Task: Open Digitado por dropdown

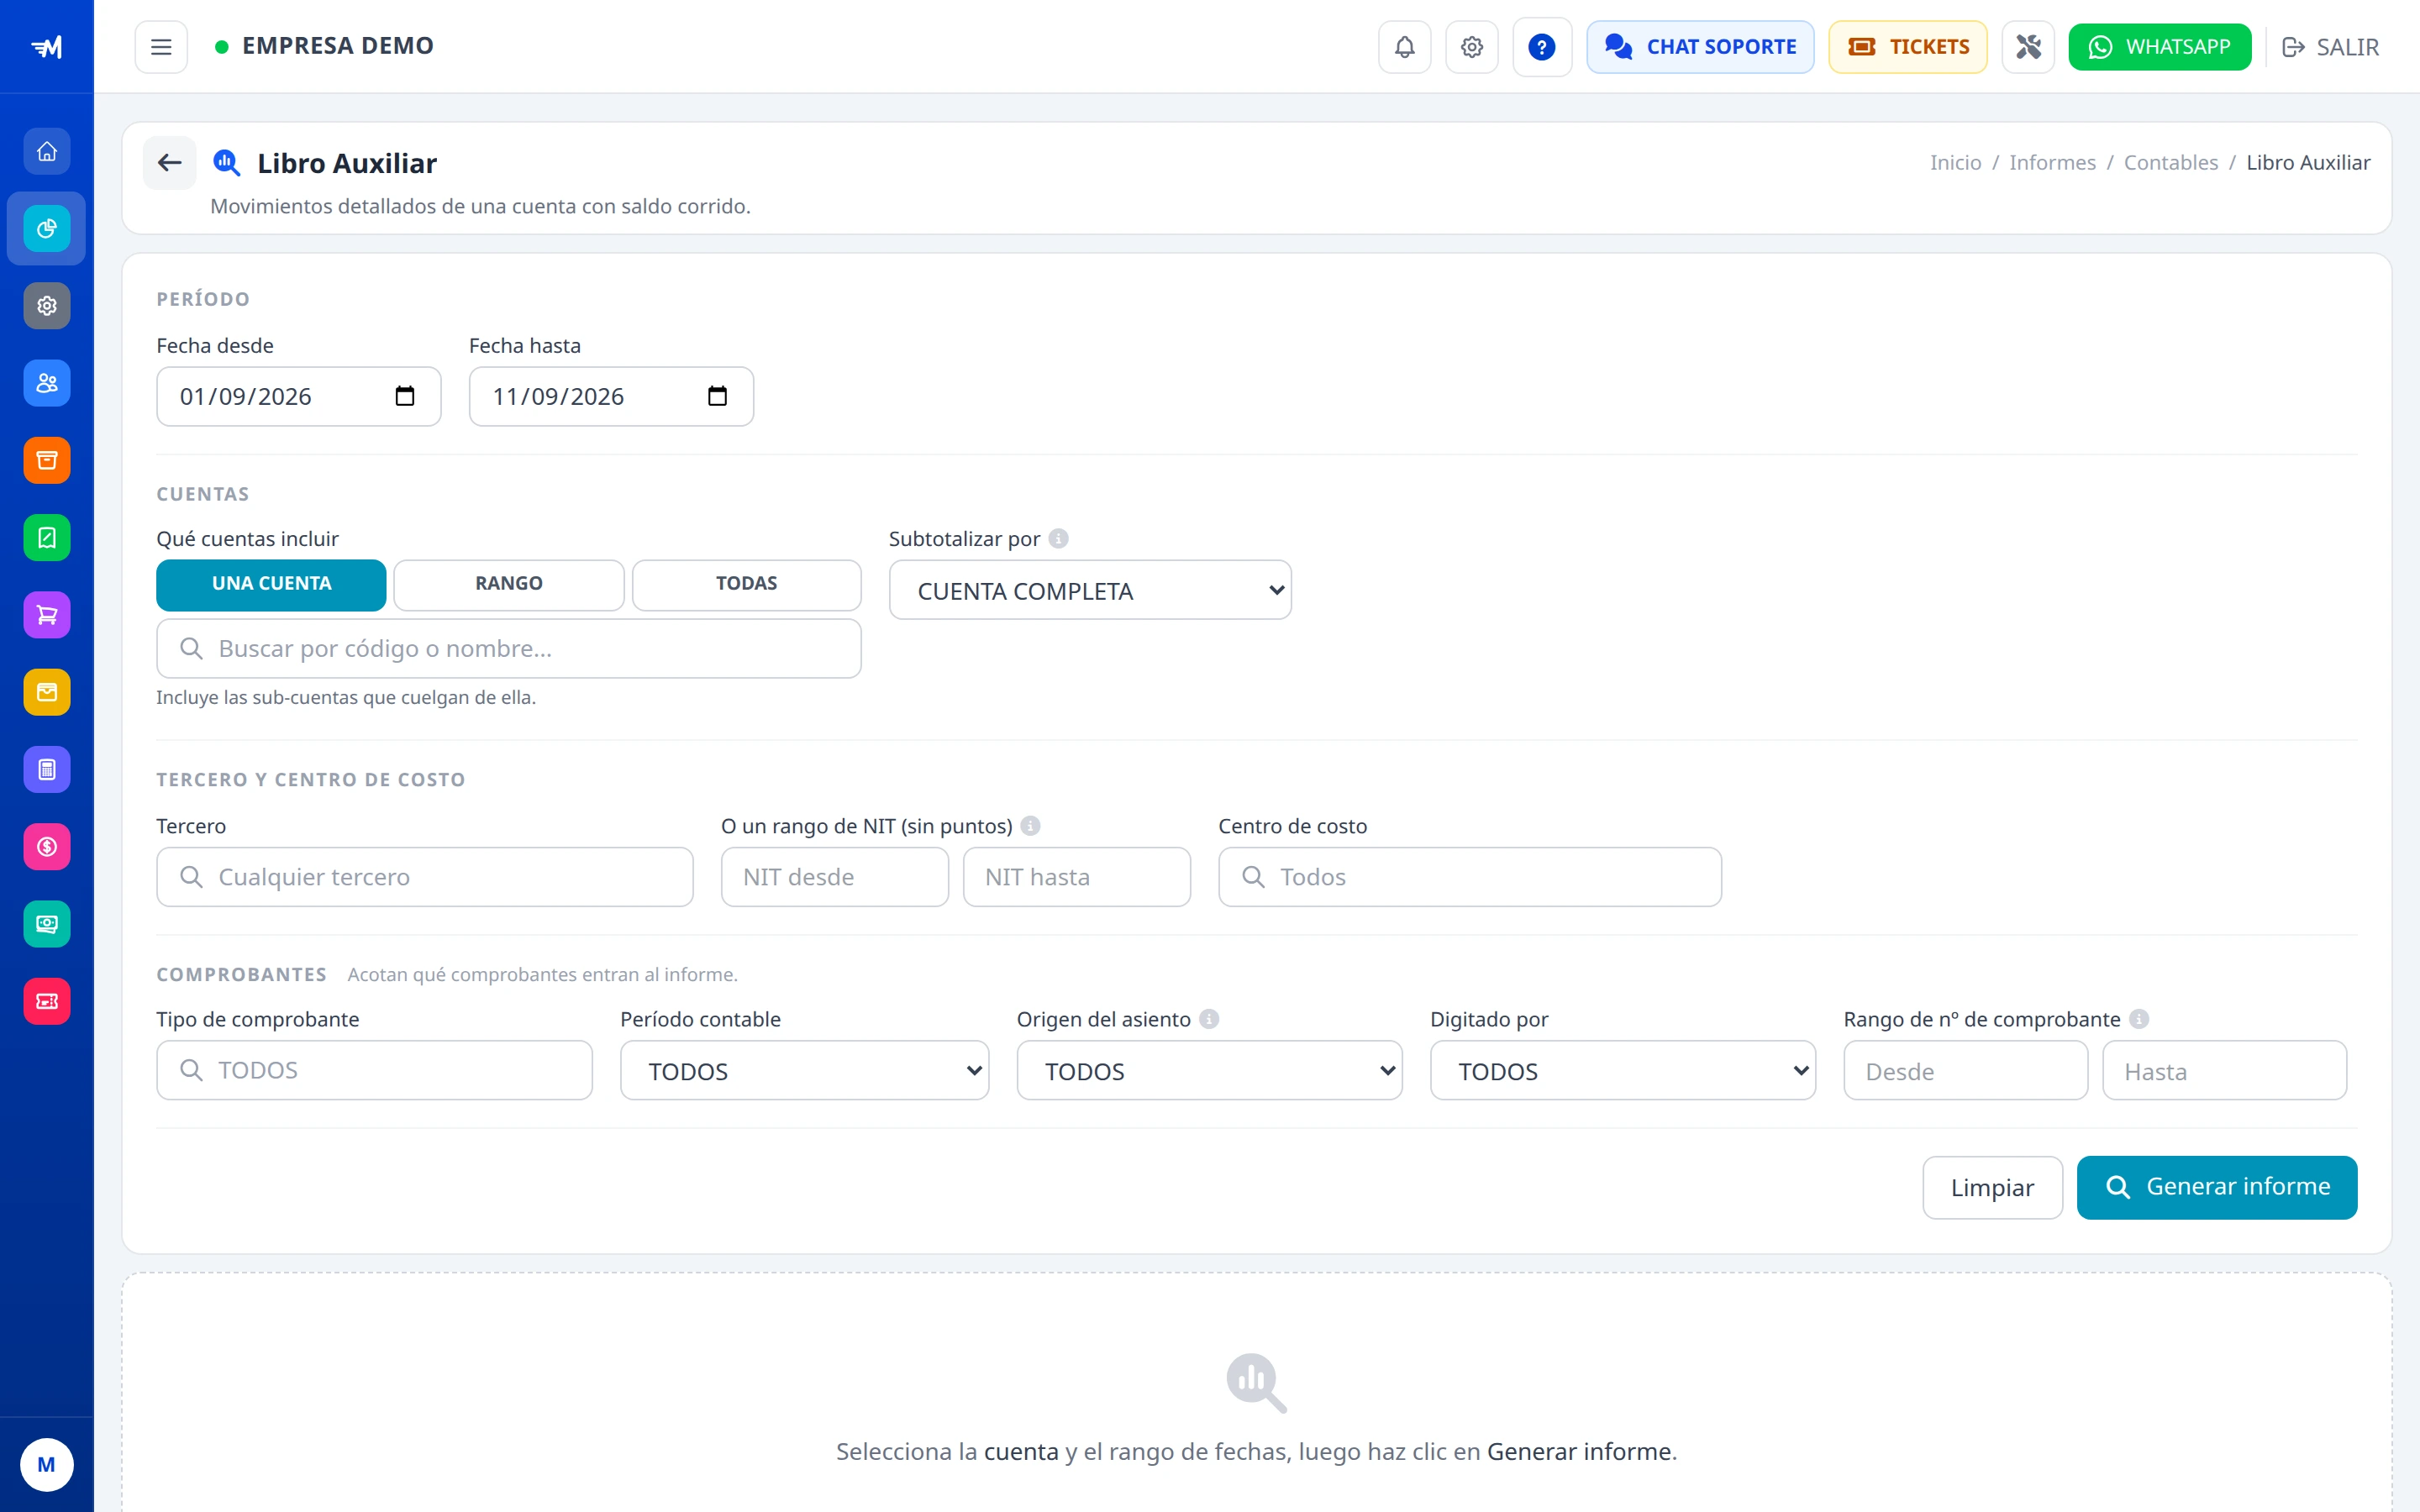Action: pyautogui.click(x=1622, y=1071)
